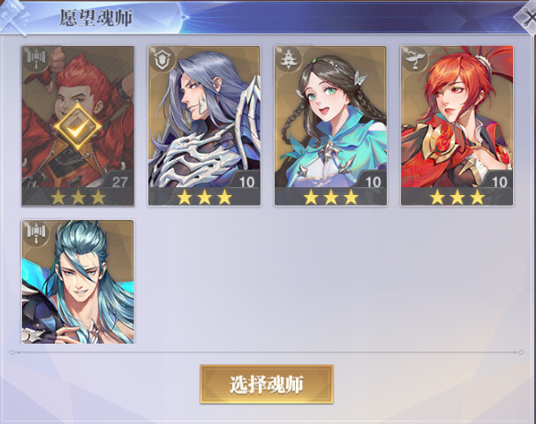This screenshot has height=424, width=536.
Task: Select the silver-haired armored soul master portrait
Action: coord(204,125)
